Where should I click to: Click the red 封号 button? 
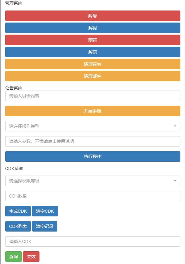[92, 16]
